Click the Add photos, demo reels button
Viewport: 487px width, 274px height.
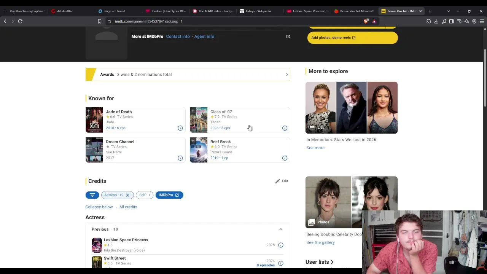352,38
